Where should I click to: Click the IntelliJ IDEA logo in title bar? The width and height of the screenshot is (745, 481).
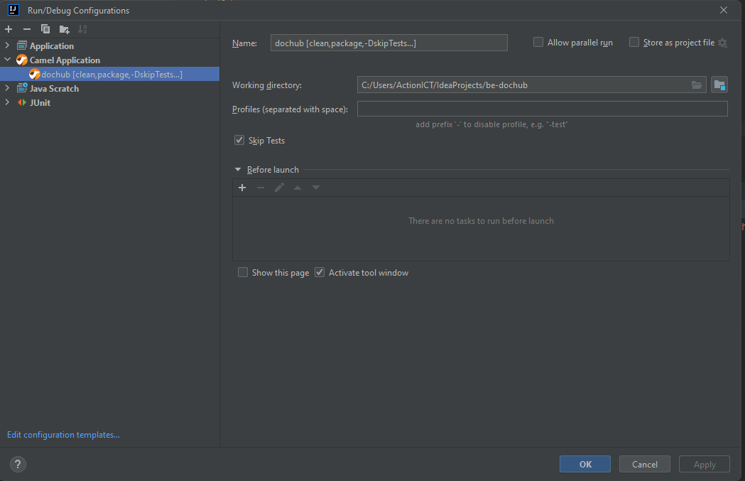tap(13, 10)
